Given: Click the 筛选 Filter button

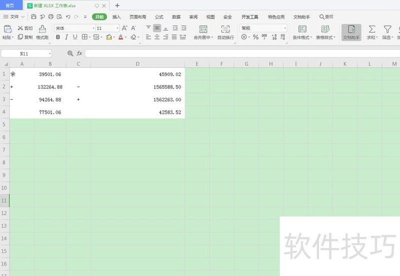Looking at the screenshot, I should [x=387, y=32].
